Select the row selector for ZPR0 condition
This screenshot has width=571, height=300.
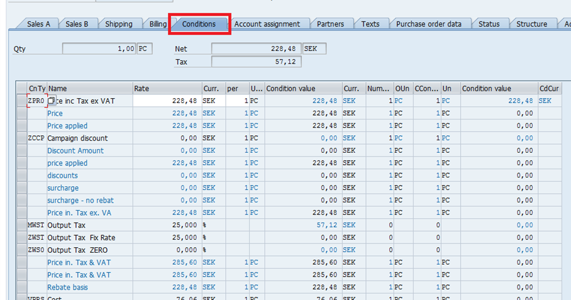point(22,101)
